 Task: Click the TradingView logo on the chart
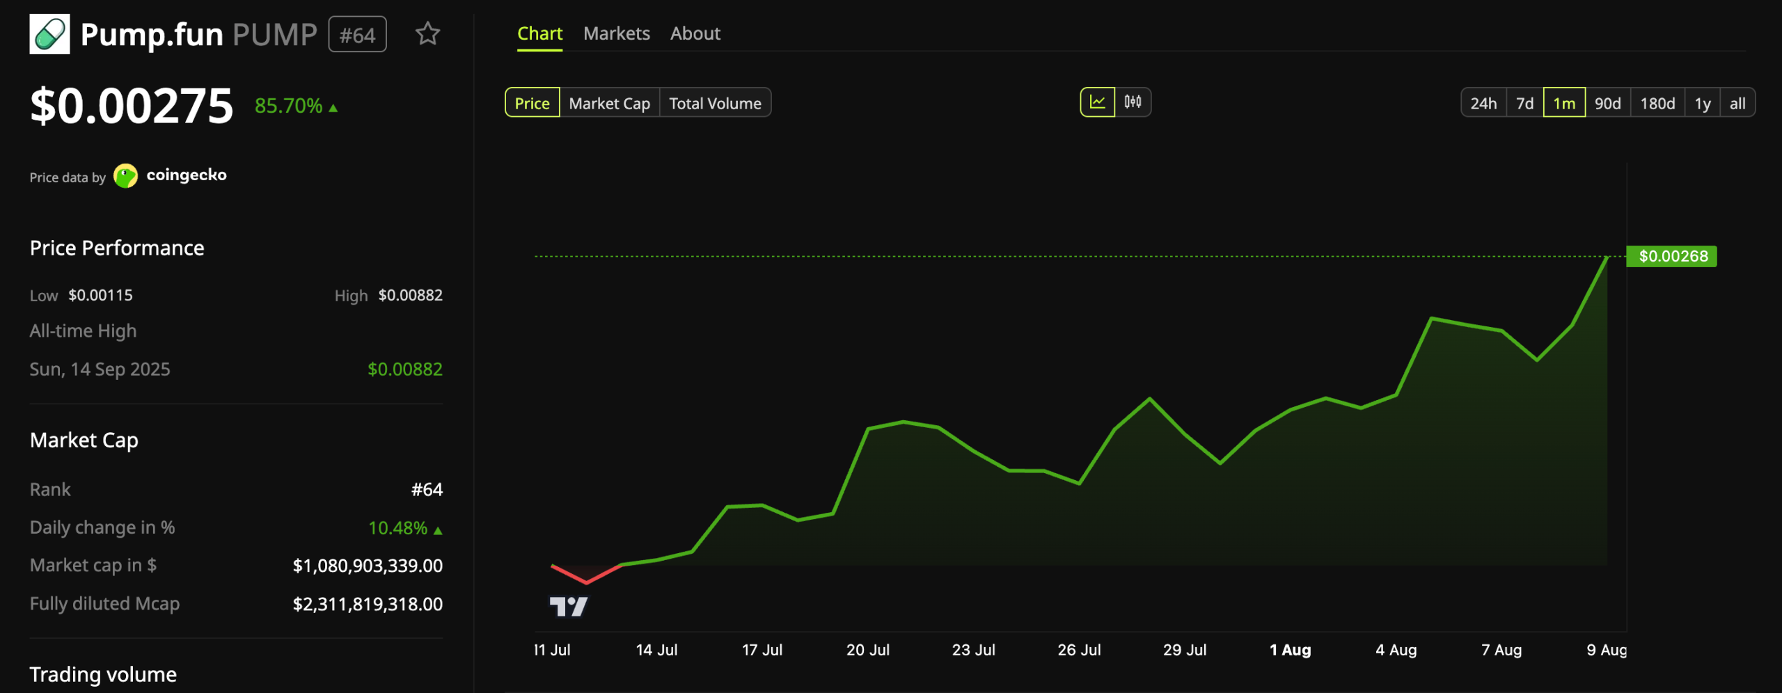pyautogui.click(x=569, y=607)
